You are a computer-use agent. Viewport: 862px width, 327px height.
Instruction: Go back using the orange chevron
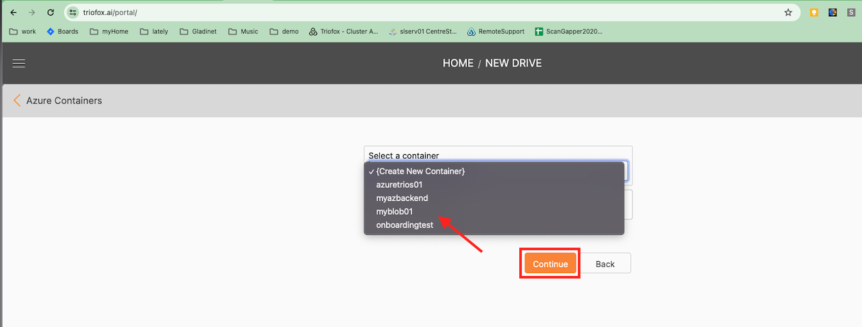(17, 100)
